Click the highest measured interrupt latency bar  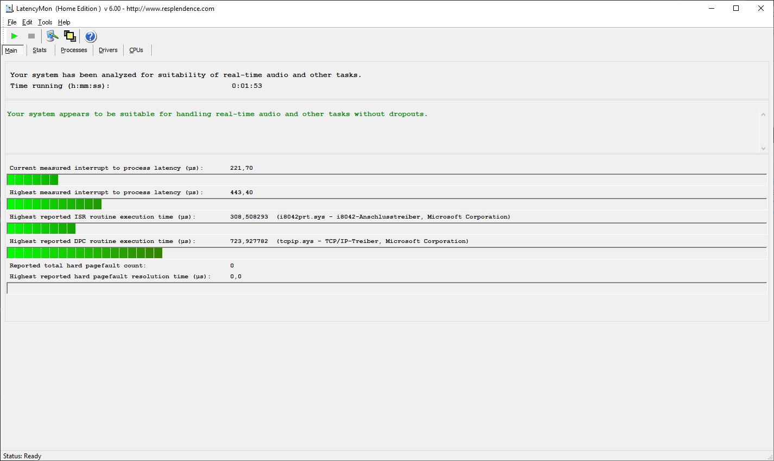pyautogui.click(x=386, y=204)
